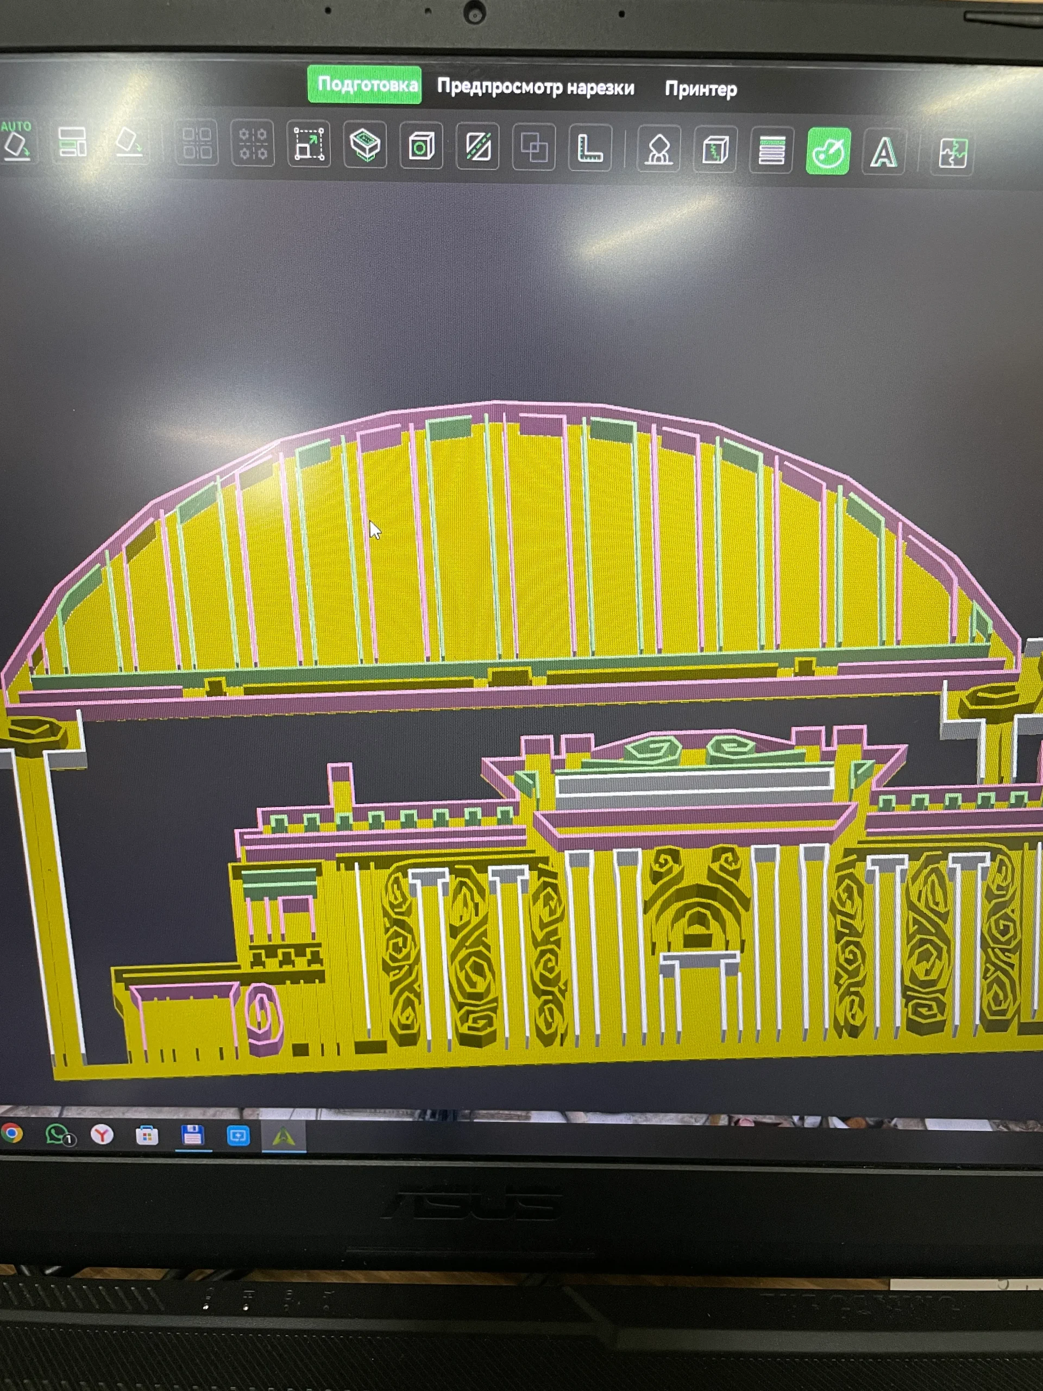The image size is (1043, 1391).
Task: Click the arrange plates layout icon
Action: (x=72, y=141)
